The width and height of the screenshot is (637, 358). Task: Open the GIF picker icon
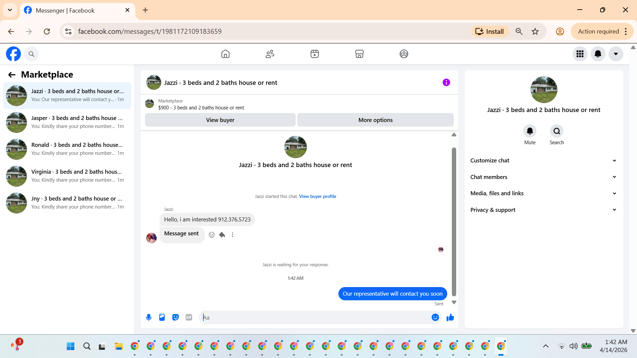[189, 317]
